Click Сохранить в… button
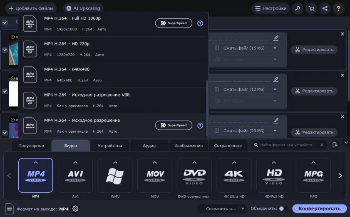This screenshot has height=217, width=350. point(221,209)
